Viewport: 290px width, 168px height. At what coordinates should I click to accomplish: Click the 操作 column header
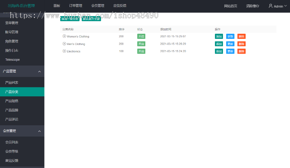[x=217, y=29]
